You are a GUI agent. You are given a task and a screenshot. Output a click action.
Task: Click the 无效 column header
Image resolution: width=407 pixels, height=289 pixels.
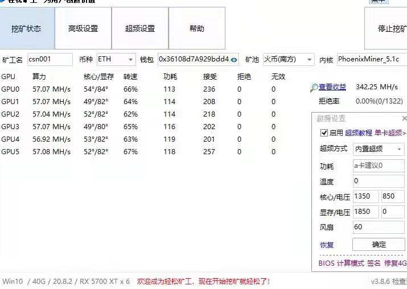[278, 77]
